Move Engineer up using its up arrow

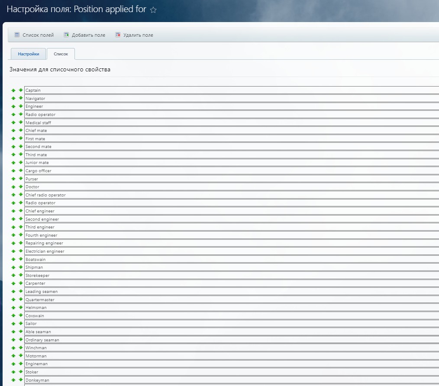(13, 106)
